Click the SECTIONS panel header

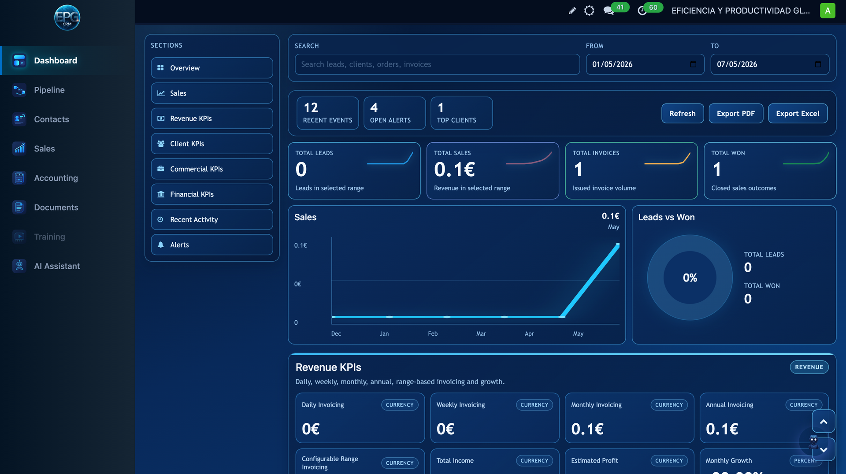pyautogui.click(x=167, y=45)
